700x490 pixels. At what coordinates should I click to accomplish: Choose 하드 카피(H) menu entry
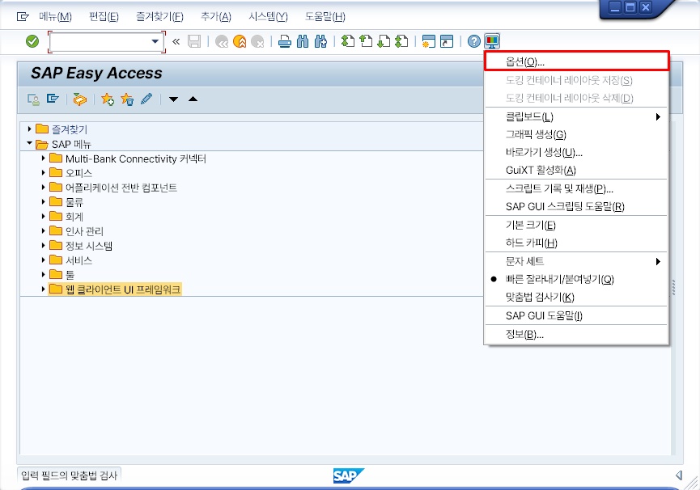[x=576, y=243]
